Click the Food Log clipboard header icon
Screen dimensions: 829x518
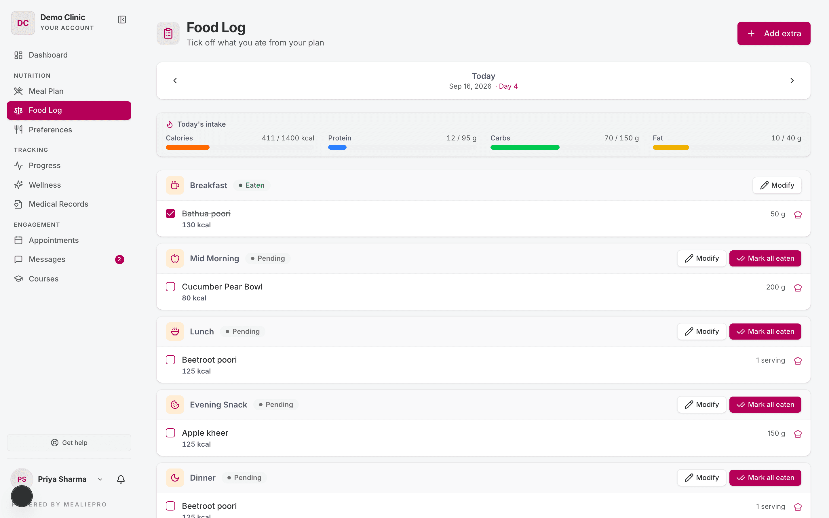click(x=168, y=33)
